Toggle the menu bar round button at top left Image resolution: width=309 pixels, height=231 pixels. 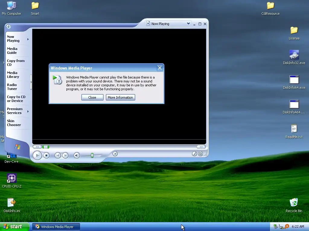tap(8, 26)
